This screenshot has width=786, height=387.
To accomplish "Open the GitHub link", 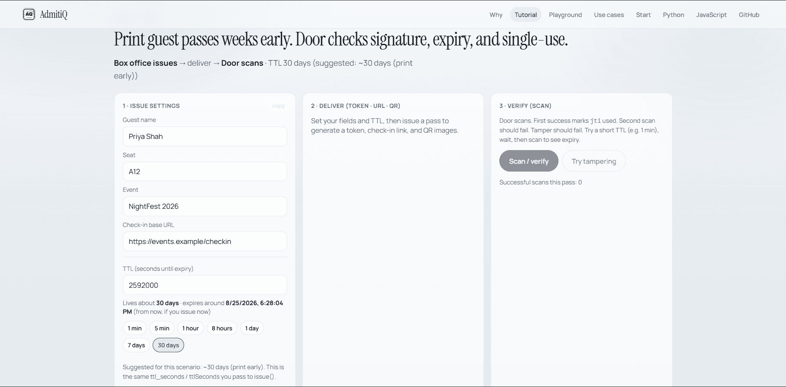I will pyautogui.click(x=749, y=15).
